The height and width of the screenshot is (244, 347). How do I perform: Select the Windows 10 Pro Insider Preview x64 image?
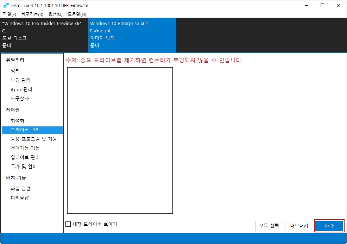[44, 35]
